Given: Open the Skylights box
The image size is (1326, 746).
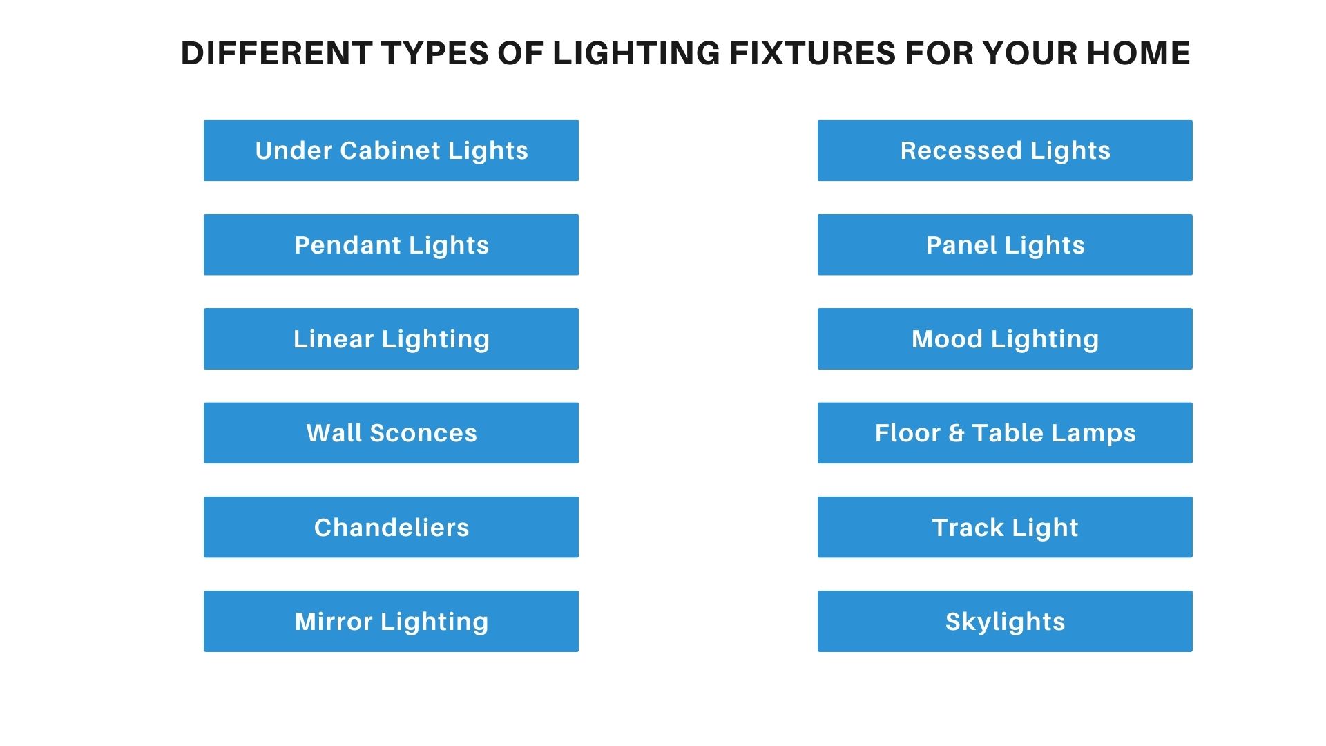Looking at the screenshot, I should [x=1005, y=621].
